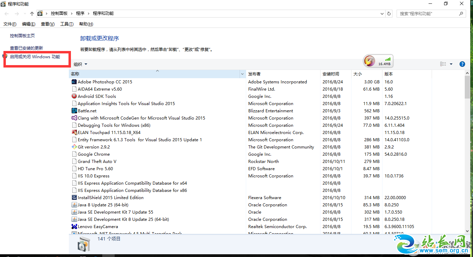The image size is (473, 257).
Task: Click the 3.00 GB size cell
Action: 372,82
